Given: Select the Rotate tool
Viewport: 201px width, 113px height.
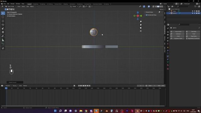Looking at the screenshot, I should [x=3, y=24].
